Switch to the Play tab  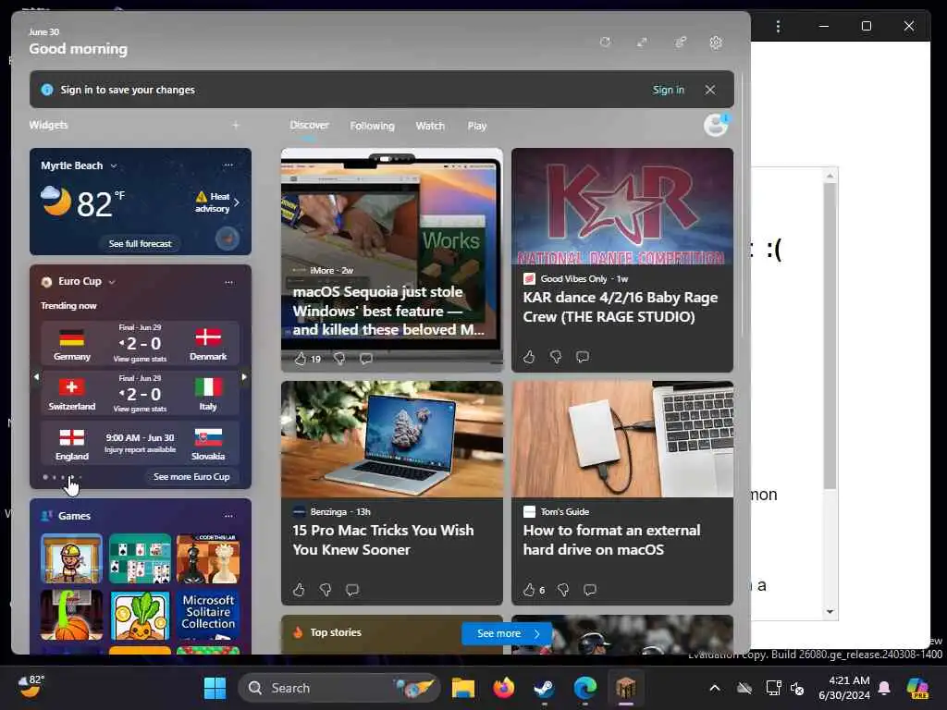[x=476, y=126]
